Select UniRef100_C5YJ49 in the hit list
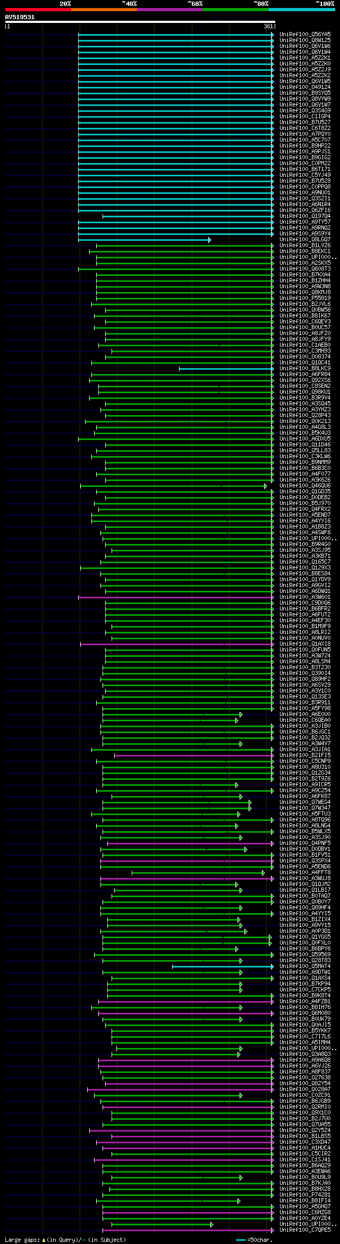The height and width of the screenshot is (1244, 340). point(305,175)
